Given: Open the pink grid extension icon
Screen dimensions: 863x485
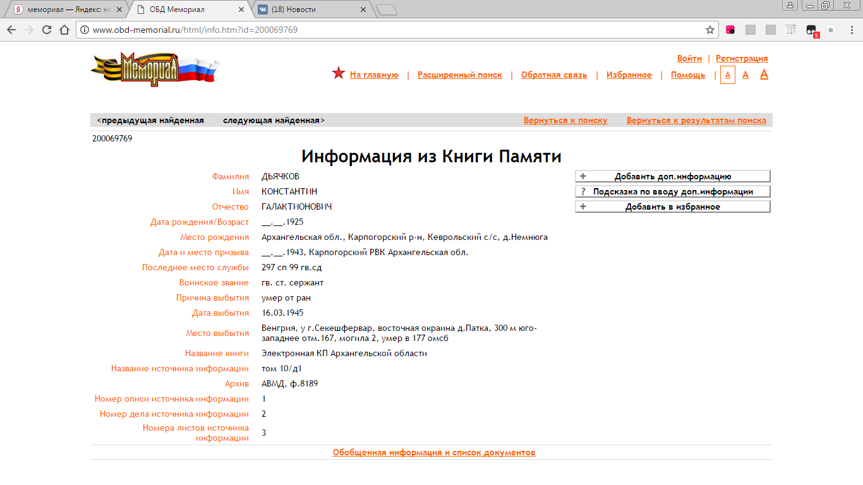Looking at the screenshot, I should [730, 30].
